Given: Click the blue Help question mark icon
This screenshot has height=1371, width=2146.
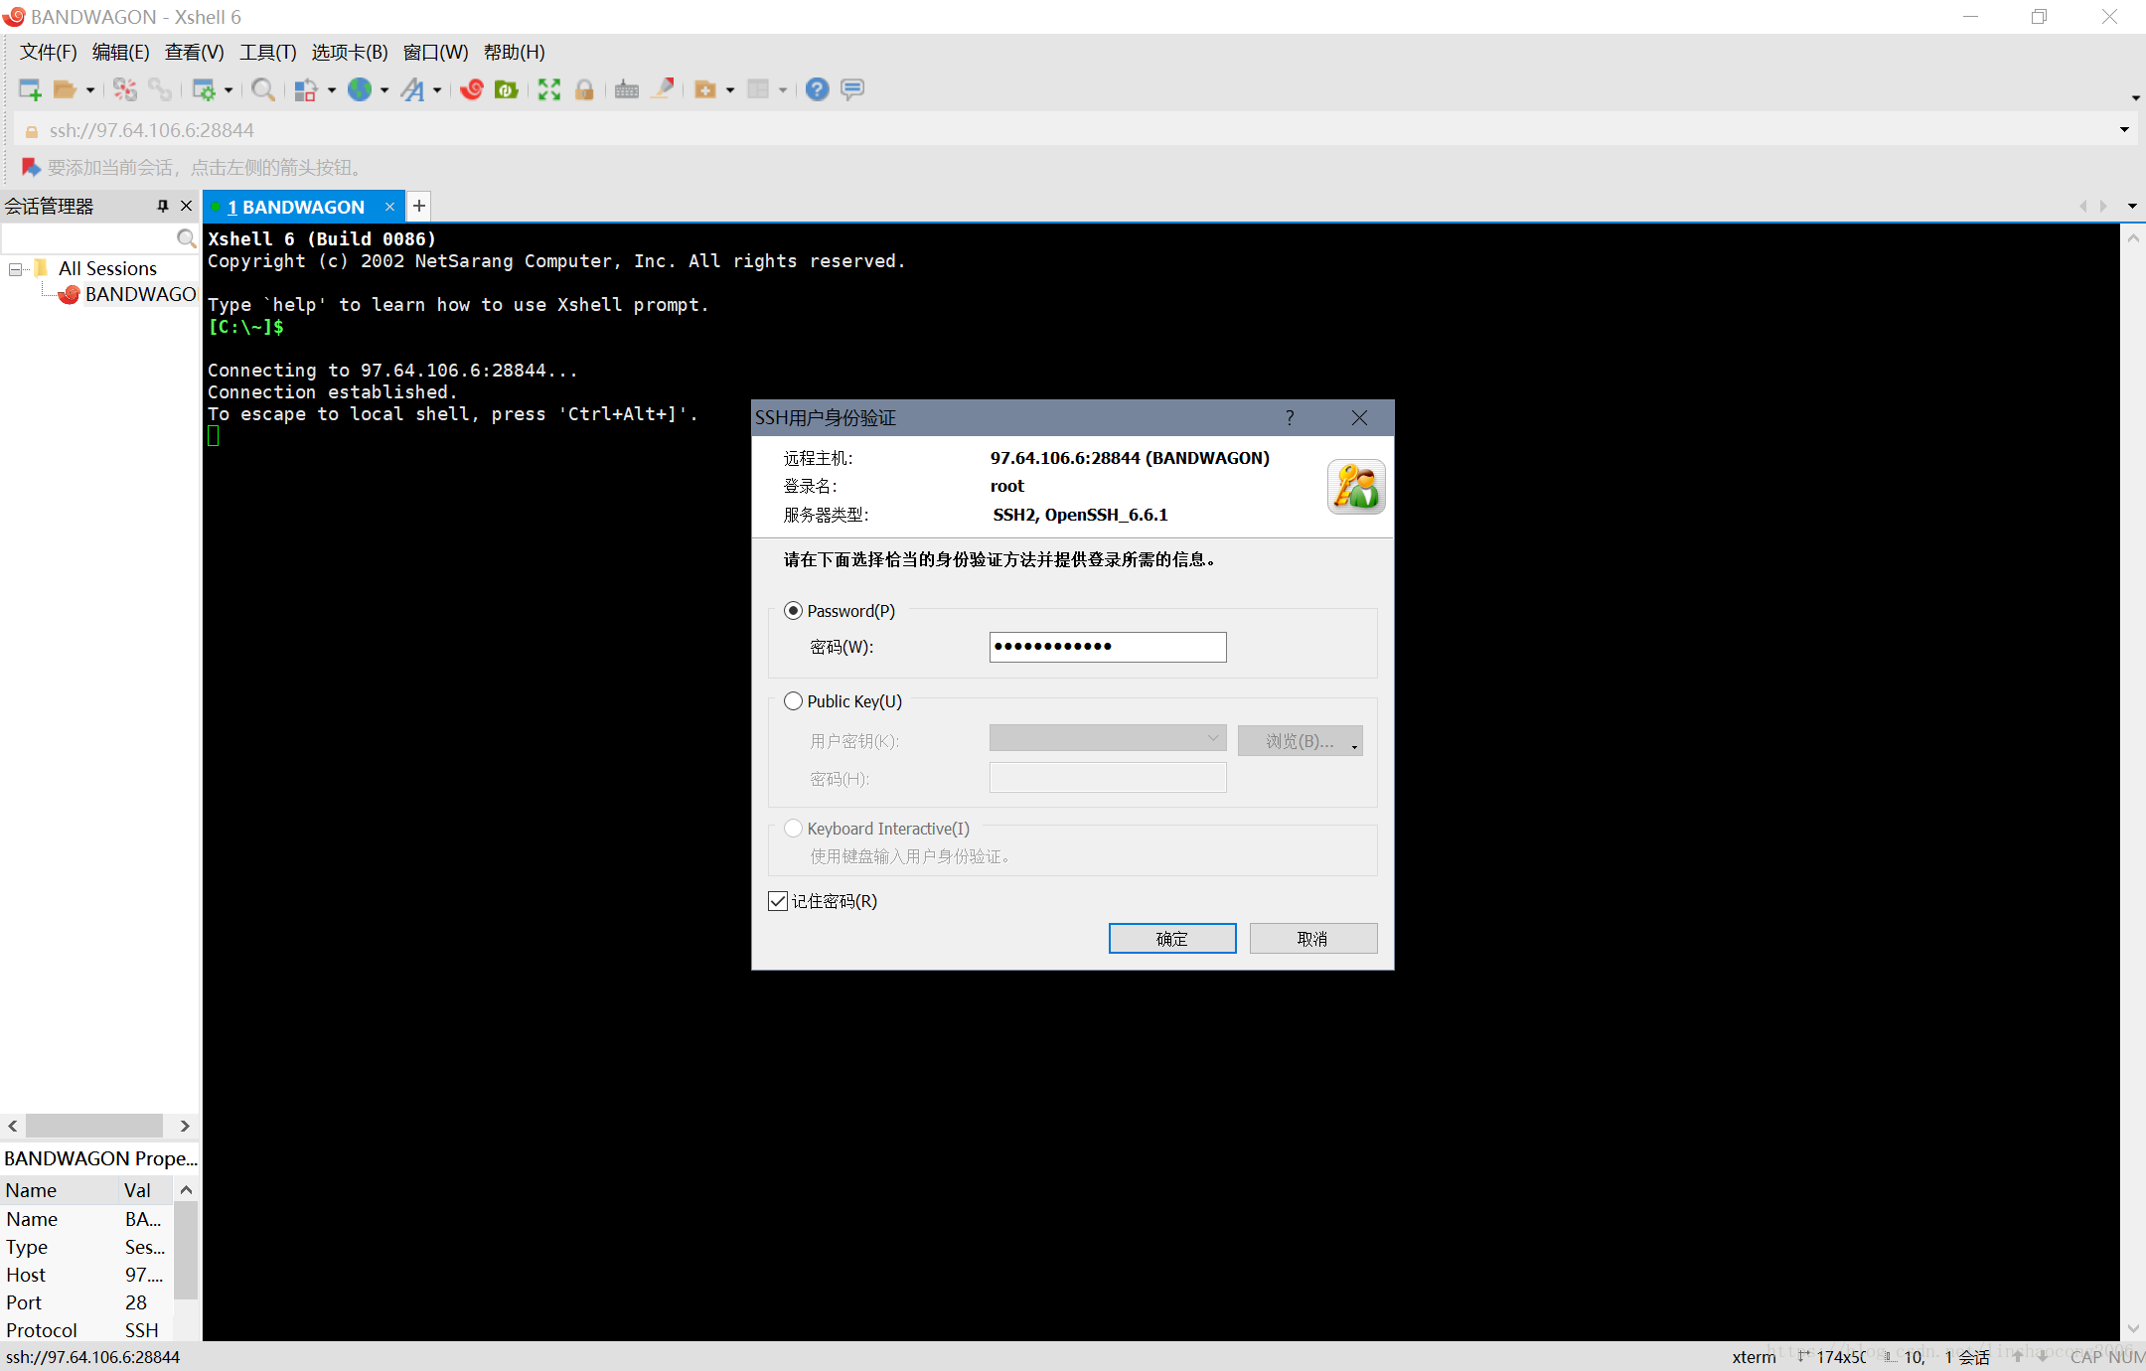Looking at the screenshot, I should 817,89.
